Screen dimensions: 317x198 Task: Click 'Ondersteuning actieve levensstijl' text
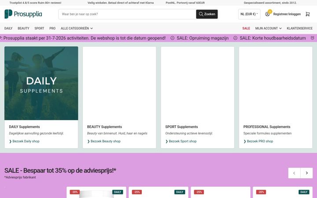point(189,133)
